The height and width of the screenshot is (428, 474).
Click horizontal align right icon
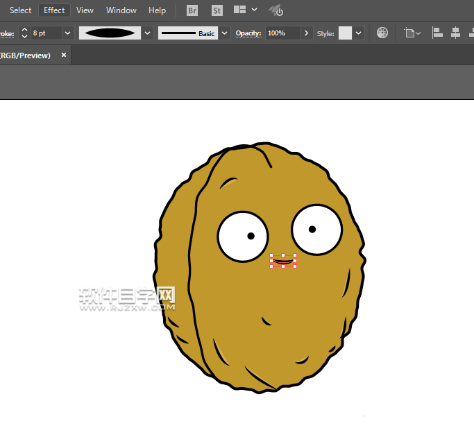tap(471, 33)
